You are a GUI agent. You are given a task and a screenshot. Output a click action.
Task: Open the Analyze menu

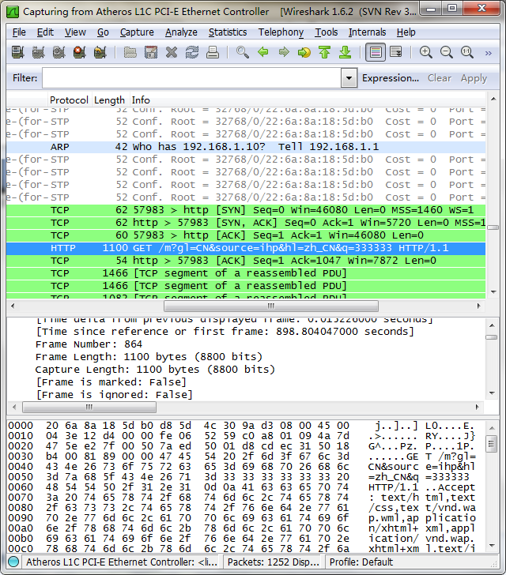[x=181, y=32]
